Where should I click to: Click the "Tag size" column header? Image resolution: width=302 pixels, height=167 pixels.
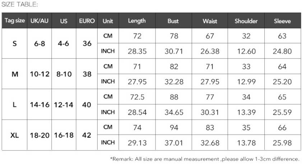[x=14, y=21]
